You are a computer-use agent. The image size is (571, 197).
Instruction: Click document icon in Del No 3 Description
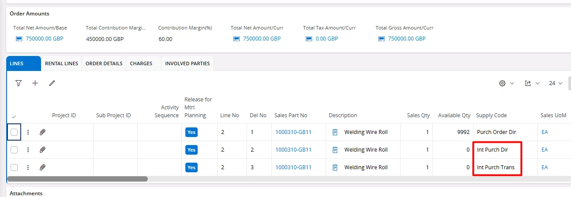pyautogui.click(x=335, y=167)
